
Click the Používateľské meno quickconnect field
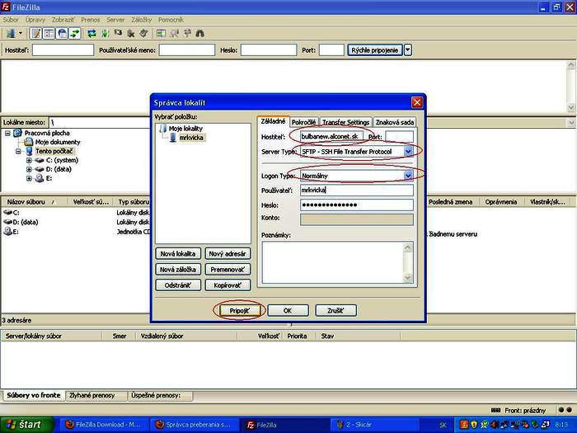coord(187,50)
